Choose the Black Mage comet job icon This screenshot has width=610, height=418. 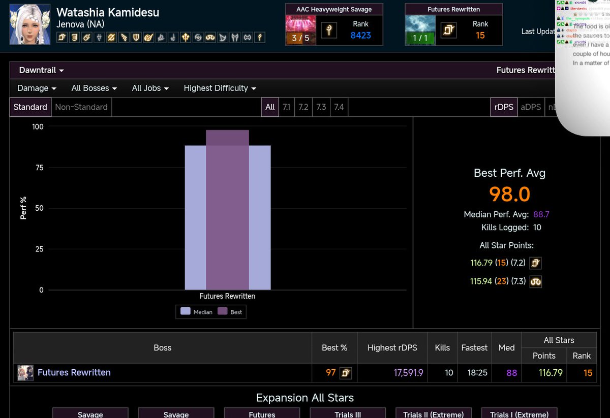click(86, 37)
